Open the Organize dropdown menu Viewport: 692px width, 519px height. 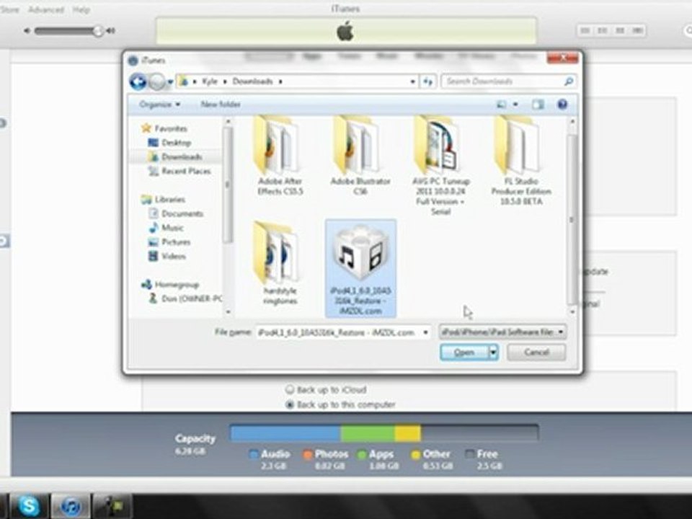coord(159,105)
